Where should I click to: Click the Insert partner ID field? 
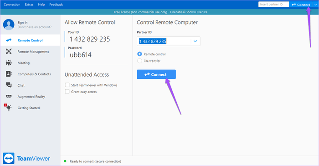tap(273, 5)
